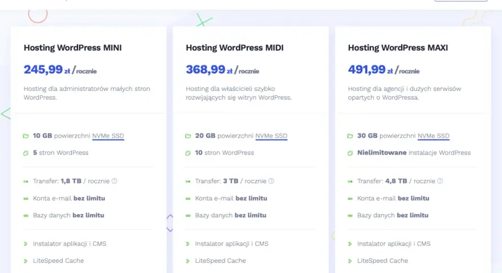Screen dimensions: 502x273
Task: Click the 368,99 zł price
Action: tap(209, 69)
